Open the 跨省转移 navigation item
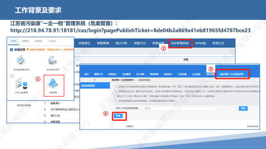 [154, 74]
